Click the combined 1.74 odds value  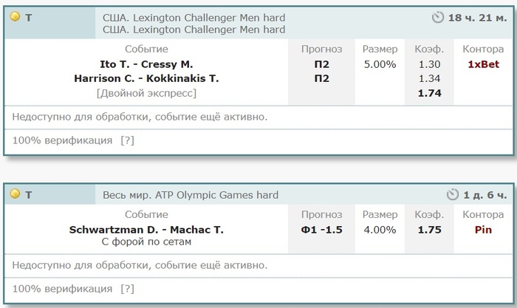pyautogui.click(x=429, y=93)
